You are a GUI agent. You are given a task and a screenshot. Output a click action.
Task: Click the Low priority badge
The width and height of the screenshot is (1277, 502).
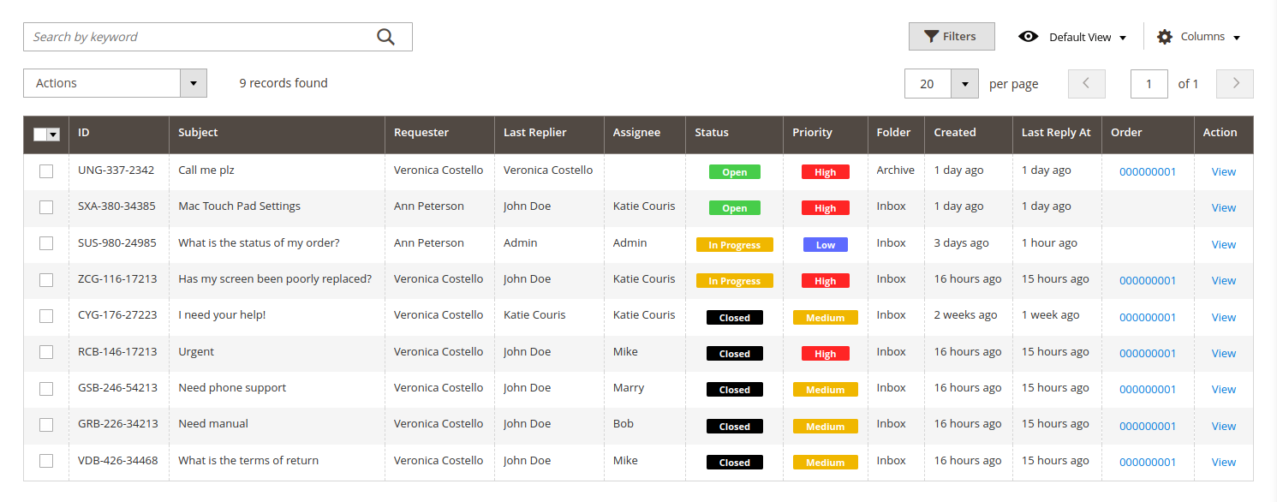(x=825, y=245)
